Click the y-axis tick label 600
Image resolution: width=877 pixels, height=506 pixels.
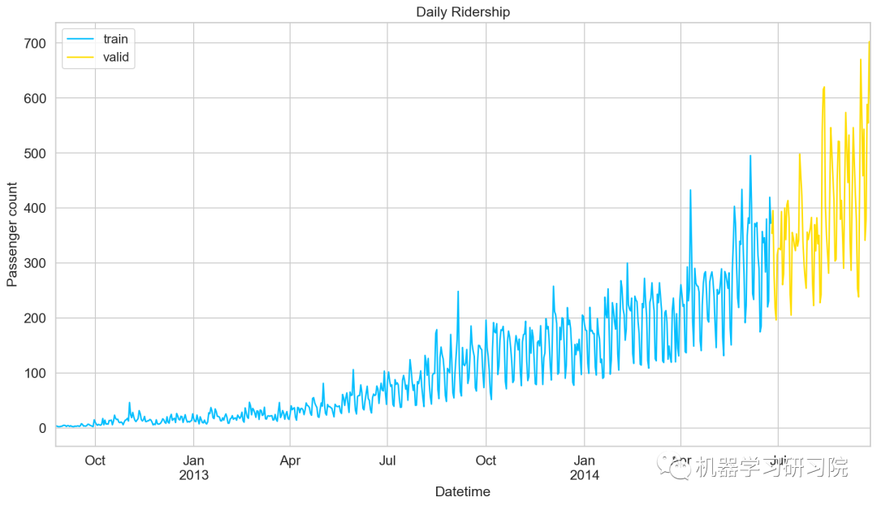click(35, 98)
